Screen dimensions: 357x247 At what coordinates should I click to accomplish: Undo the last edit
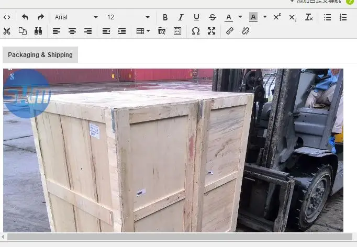pos(25,17)
